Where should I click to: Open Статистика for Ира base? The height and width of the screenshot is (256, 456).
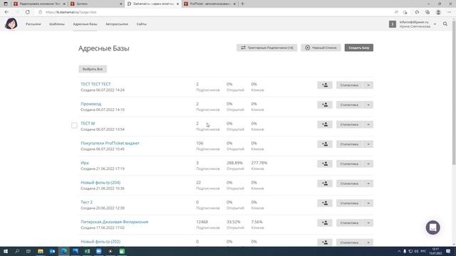pyautogui.click(x=349, y=164)
